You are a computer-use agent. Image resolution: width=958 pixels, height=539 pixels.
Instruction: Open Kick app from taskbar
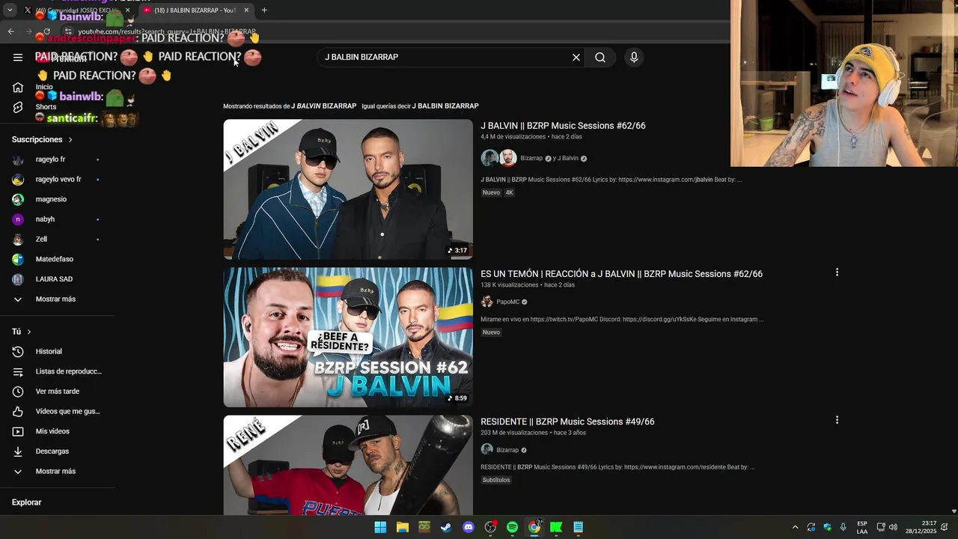556,527
